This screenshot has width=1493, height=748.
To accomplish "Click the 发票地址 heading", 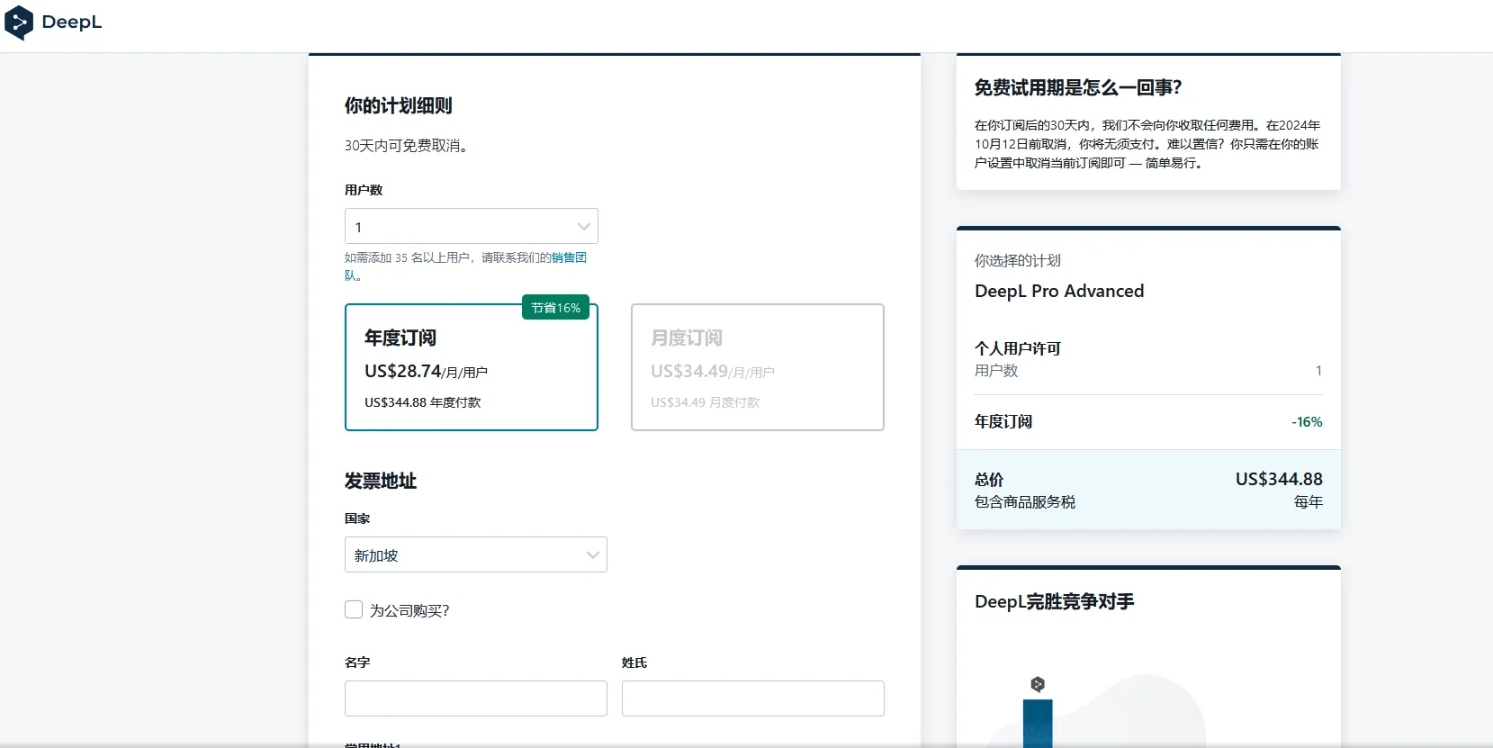I will [381, 481].
